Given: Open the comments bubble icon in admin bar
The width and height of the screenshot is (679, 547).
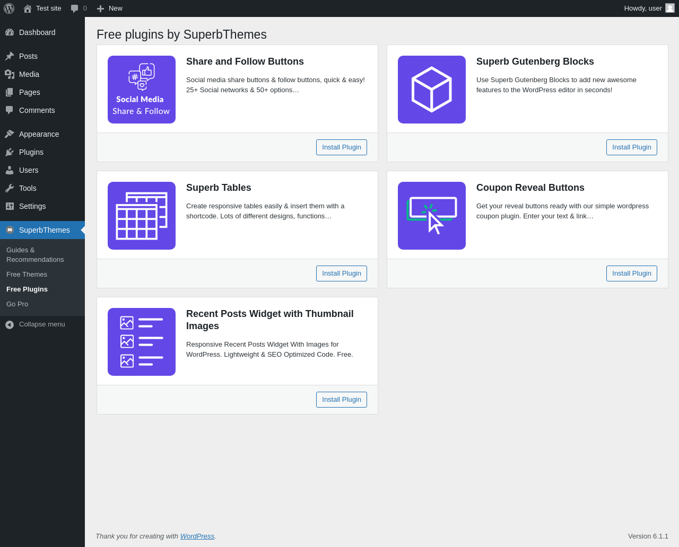Looking at the screenshot, I should (x=75, y=8).
